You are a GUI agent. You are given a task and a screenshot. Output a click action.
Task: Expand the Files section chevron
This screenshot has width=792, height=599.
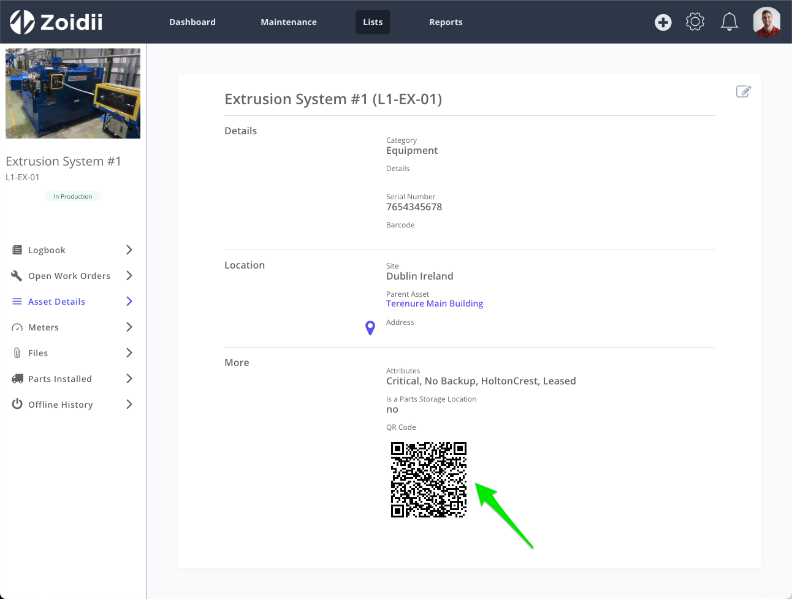(x=129, y=353)
